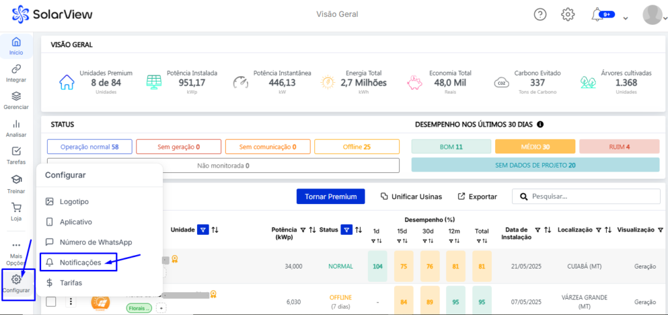
Task: Open the Tarefas checklist icon
Action: pyautogui.click(x=16, y=155)
